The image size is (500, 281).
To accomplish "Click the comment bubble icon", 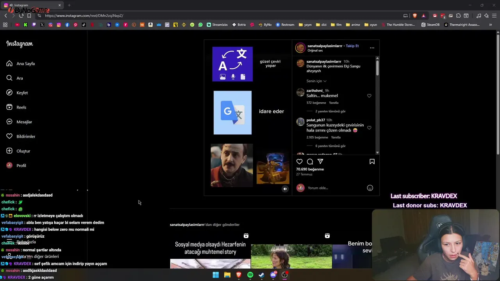I will [310, 162].
